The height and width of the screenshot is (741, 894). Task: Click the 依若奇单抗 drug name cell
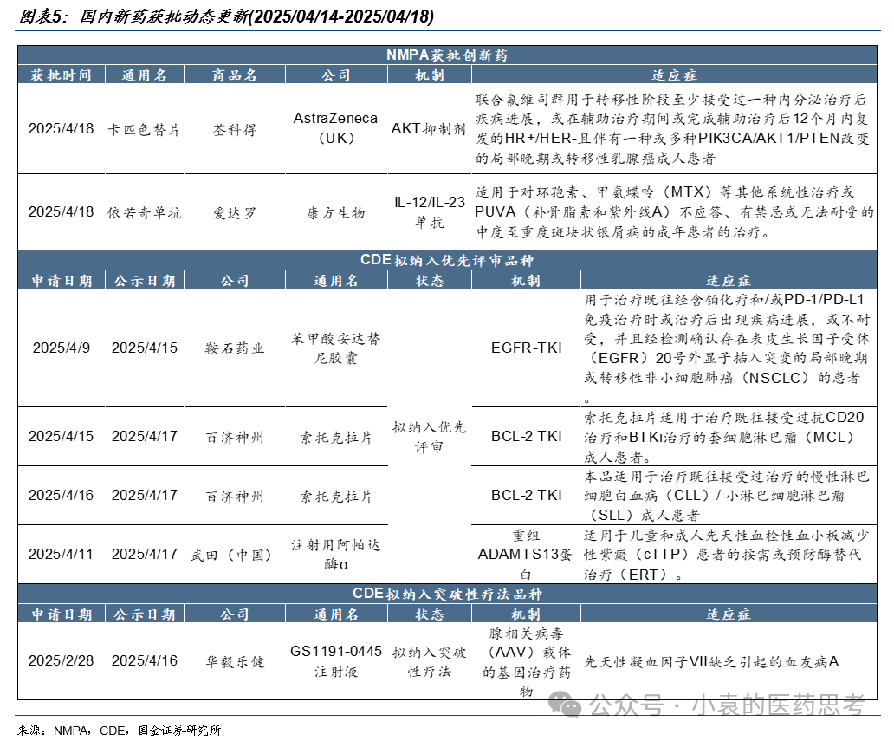(x=145, y=213)
